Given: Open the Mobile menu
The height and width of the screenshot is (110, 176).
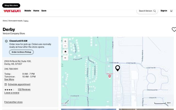Looking at the screenshot, I should point(28,11).
